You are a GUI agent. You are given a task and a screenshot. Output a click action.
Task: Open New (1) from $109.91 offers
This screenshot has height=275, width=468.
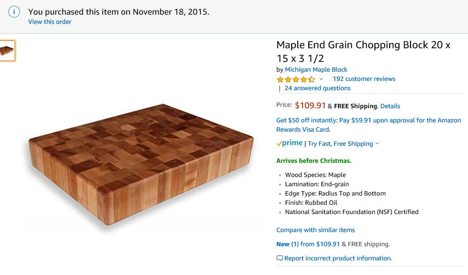pyautogui.click(x=308, y=244)
